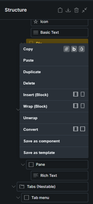
Task: Choose Unwrap from the context menu
Action: [54, 118]
